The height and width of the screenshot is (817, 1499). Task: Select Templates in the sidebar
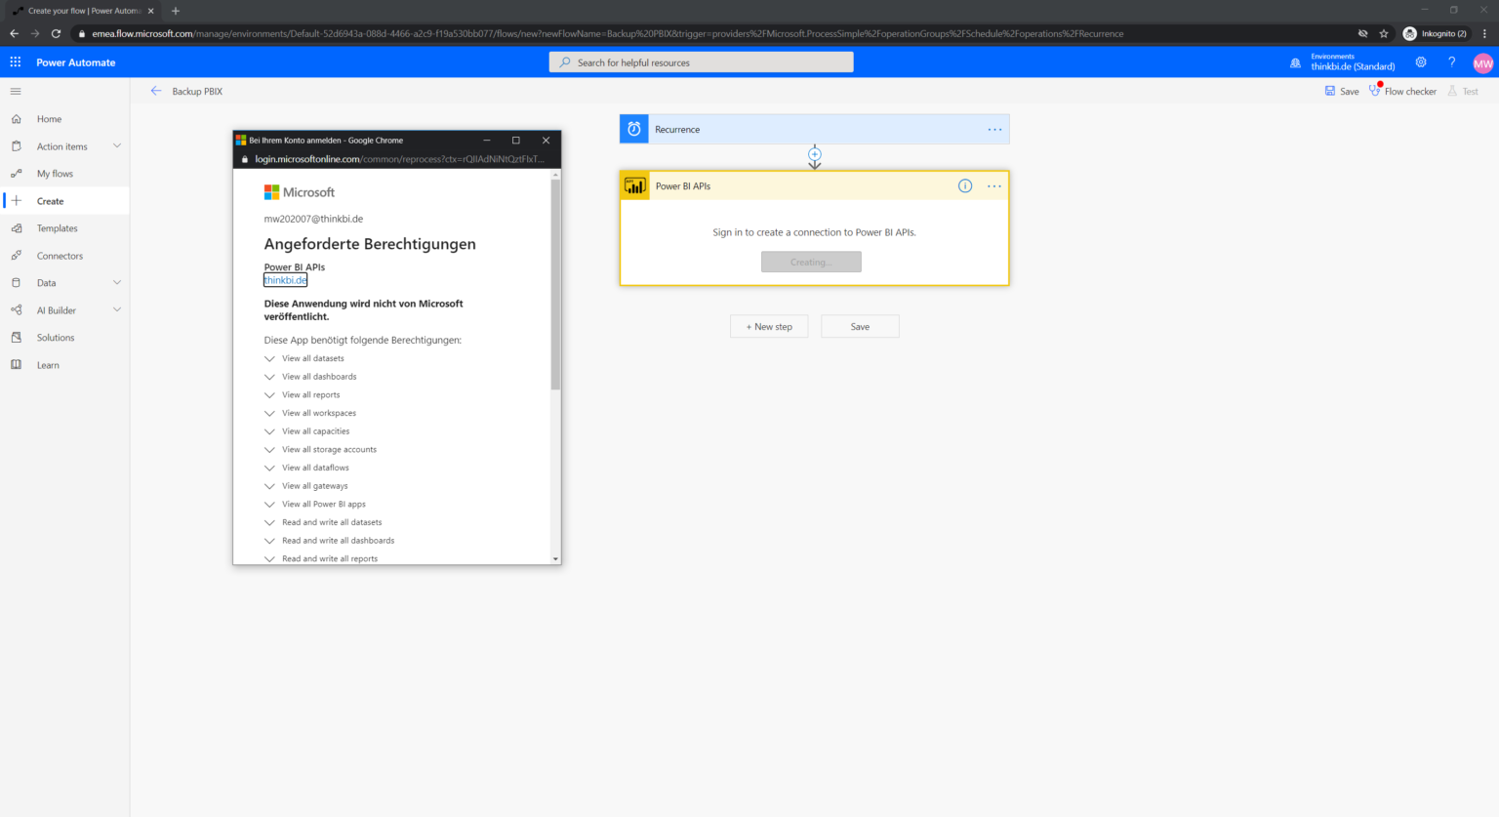(x=56, y=227)
